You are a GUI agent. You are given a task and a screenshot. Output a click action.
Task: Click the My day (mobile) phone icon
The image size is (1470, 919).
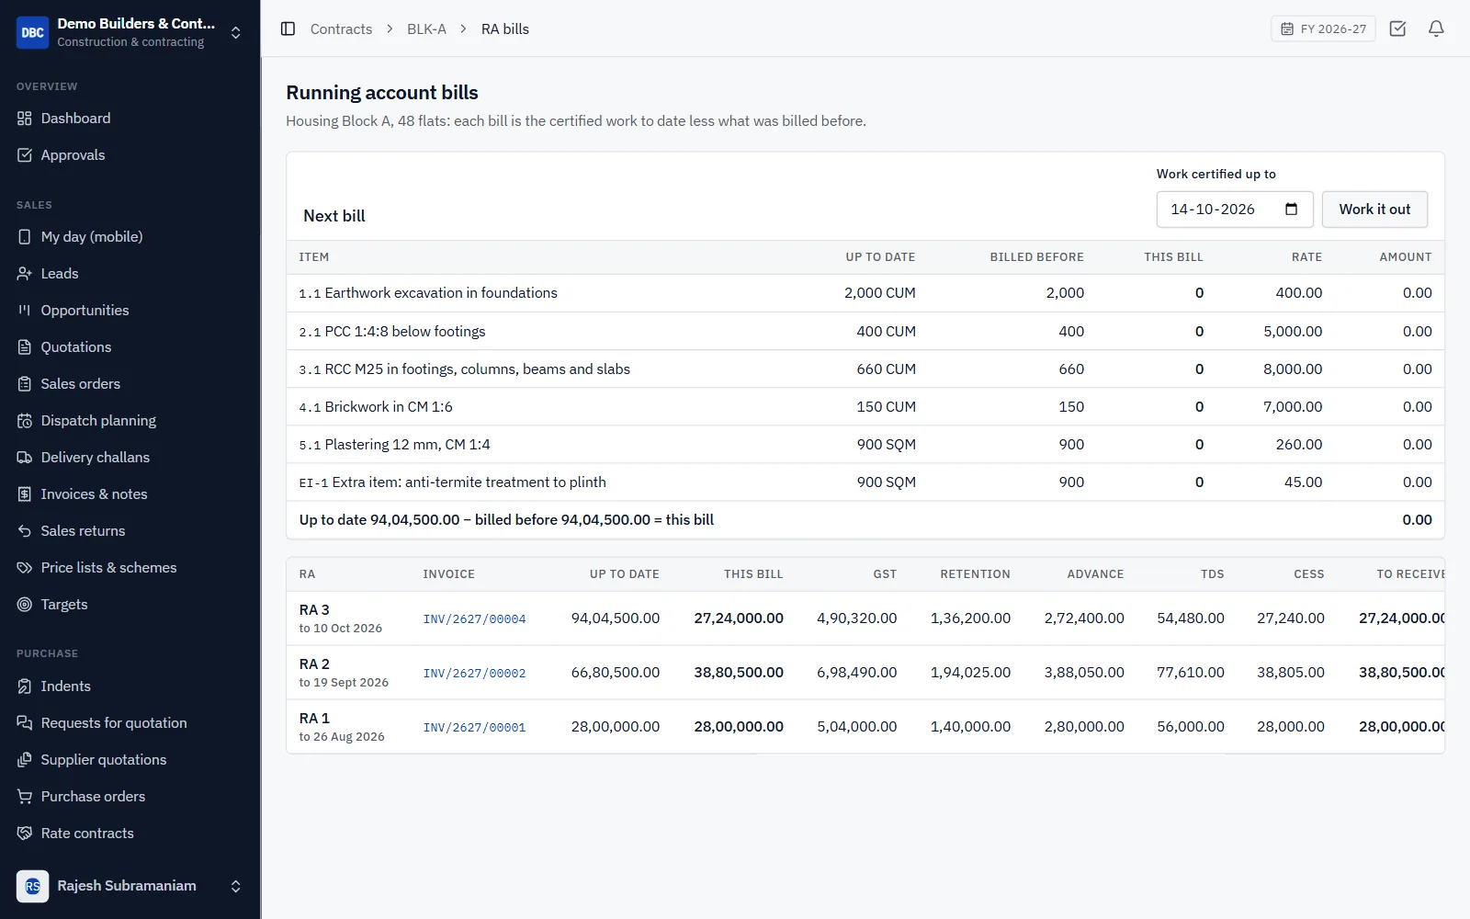25,237
